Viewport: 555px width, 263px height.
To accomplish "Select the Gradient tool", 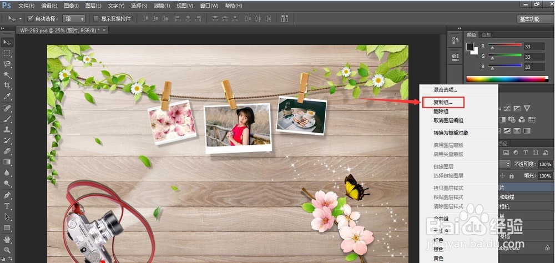I will coord(7,162).
